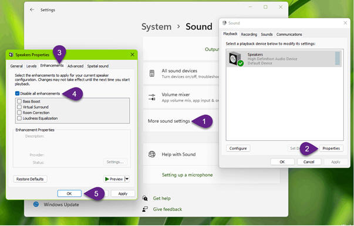Open the Setting up a microphone link
The width and height of the screenshot is (354, 226).
pos(187,175)
